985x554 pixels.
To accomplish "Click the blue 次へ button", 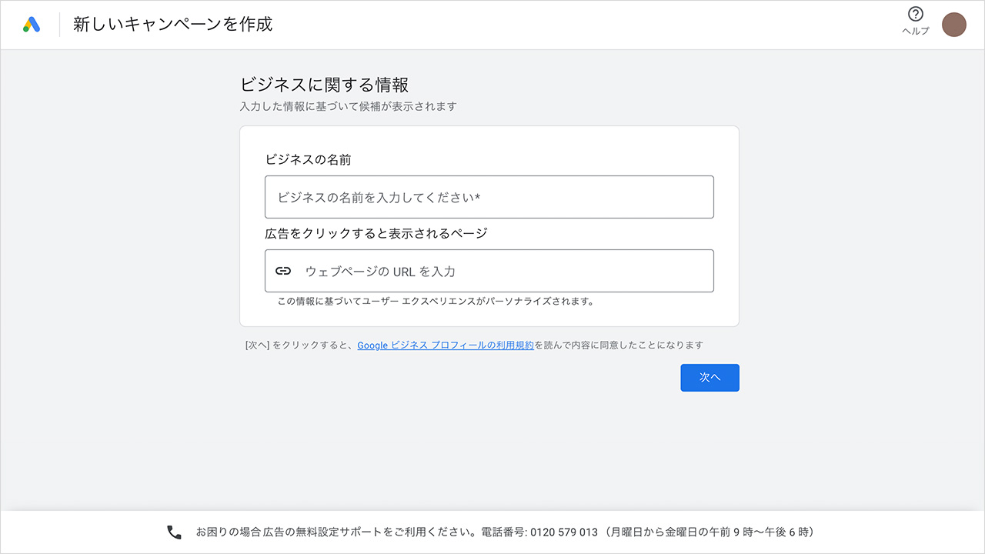I will point(710,378).
